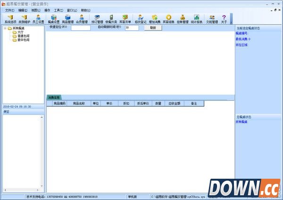Click the 快餐外卖 fast-food takeout icon
Image resolution: width=283 pixels, height=200 pixels.
[111, 19]
